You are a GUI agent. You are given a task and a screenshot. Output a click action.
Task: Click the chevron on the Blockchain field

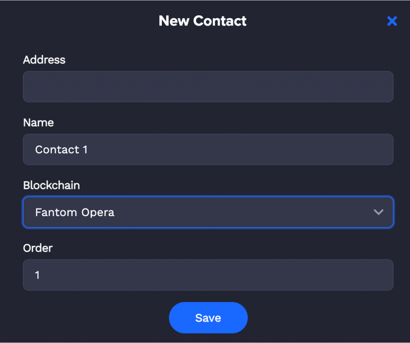pos(378,212)
